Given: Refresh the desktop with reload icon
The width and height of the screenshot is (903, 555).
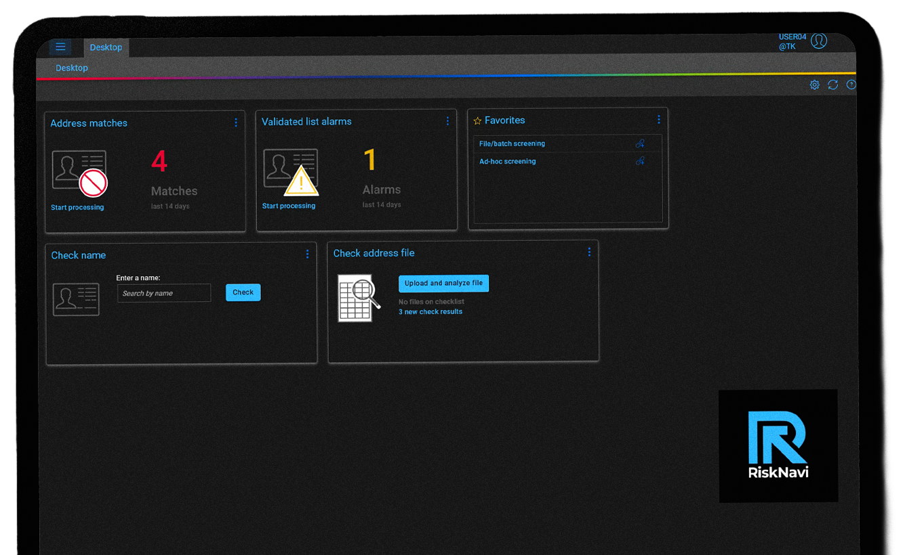Looking at the screenshot, I should coord(833,85).
